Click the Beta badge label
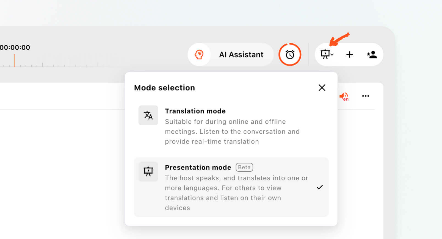The image size is (442, 239). click(244, 167)
